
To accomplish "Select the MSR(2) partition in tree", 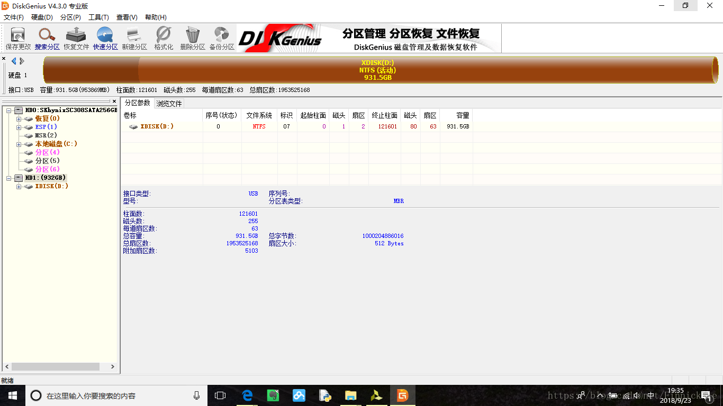I will 46,135.
